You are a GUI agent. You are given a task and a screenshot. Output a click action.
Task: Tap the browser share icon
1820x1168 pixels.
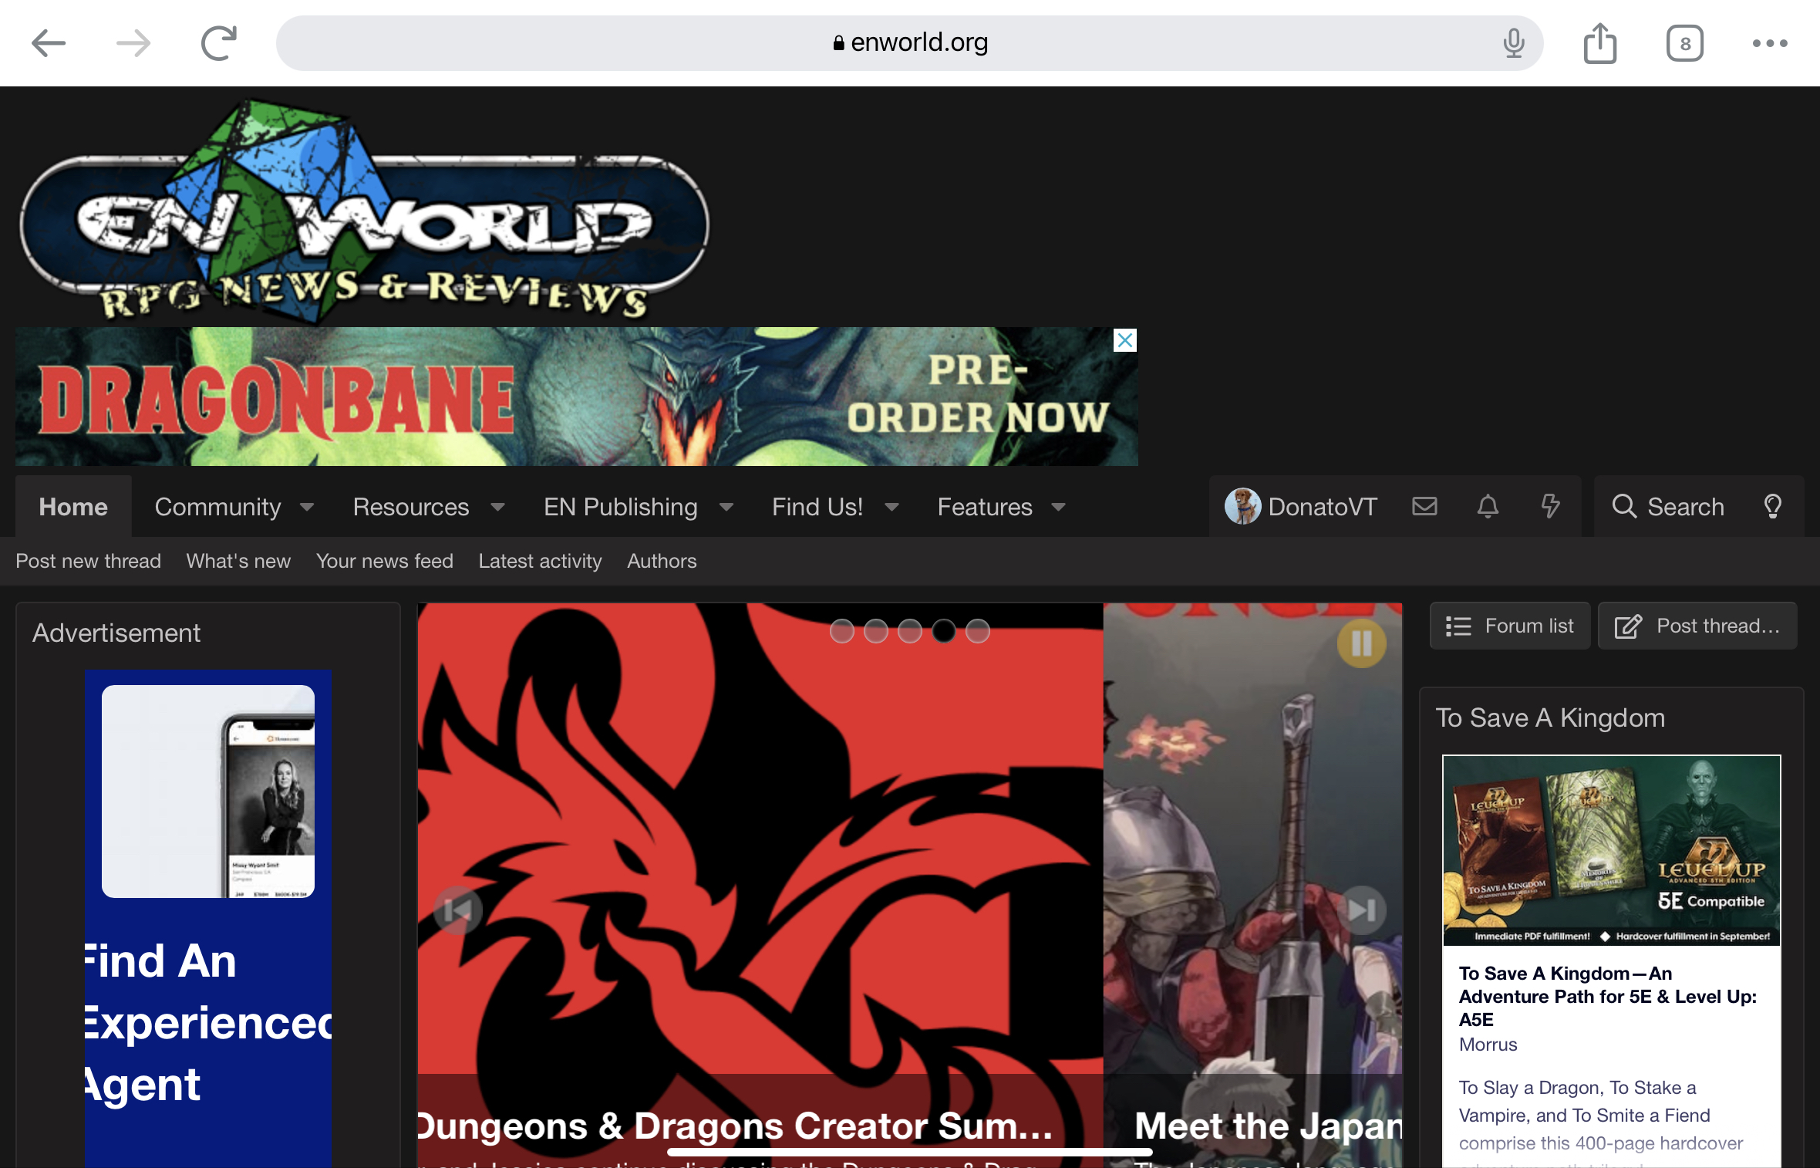1599,43
